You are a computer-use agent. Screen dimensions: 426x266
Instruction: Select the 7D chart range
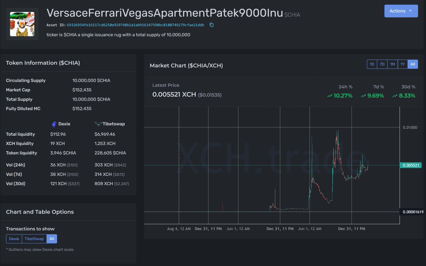pyautogui.click(x=382, y=64)
